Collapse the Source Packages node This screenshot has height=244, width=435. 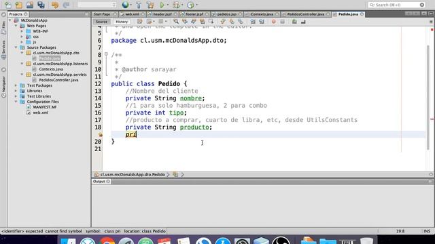coord(16,47)
